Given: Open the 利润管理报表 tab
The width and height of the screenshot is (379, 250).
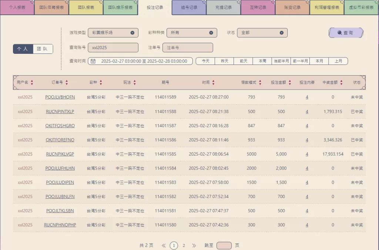Looking at the screenshot, I should point(327,7).
